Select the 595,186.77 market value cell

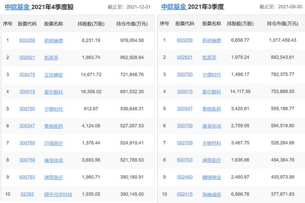pos(283,108)
